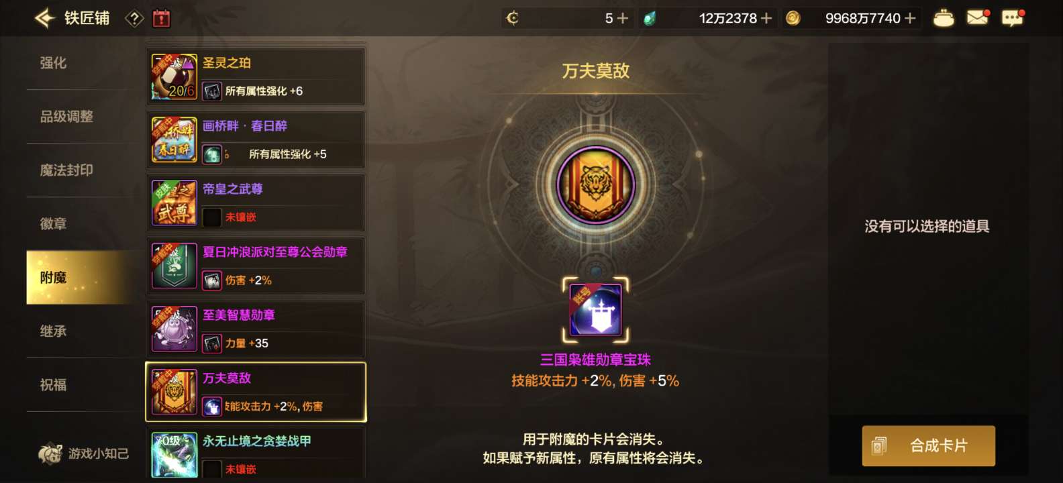The image size is (1063, 483).
Task: Click the 合成卡片 button
Action: click(928, 445)
